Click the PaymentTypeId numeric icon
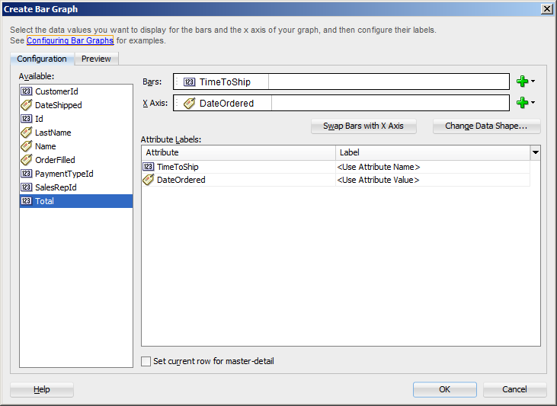The height and width of the screenshot is (406, 557). tap(26, 174)
